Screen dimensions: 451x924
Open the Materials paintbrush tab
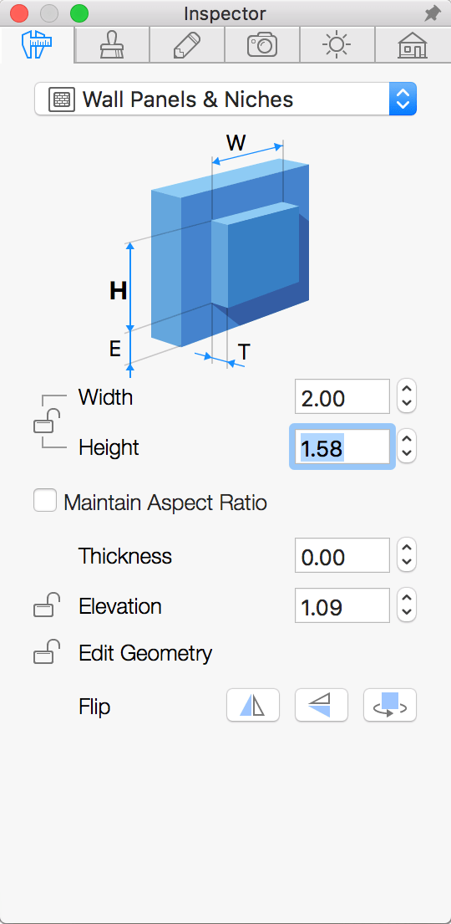click(113, 45)
